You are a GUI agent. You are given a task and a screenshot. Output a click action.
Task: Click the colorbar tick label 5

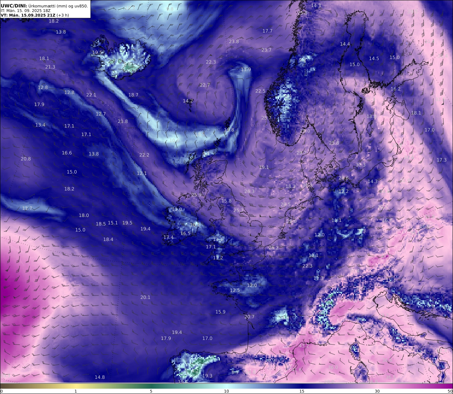click(151, 391)
